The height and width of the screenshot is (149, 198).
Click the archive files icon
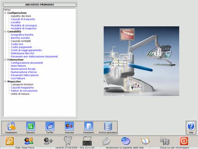point(165,141)
